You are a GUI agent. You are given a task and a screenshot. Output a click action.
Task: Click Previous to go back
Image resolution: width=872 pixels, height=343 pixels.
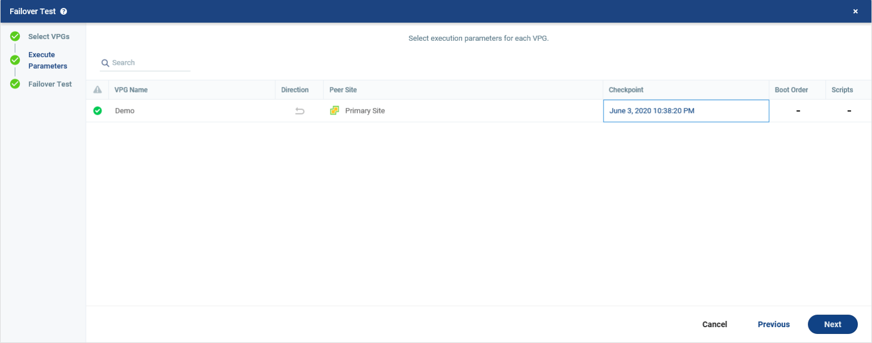tap(773, 324)
